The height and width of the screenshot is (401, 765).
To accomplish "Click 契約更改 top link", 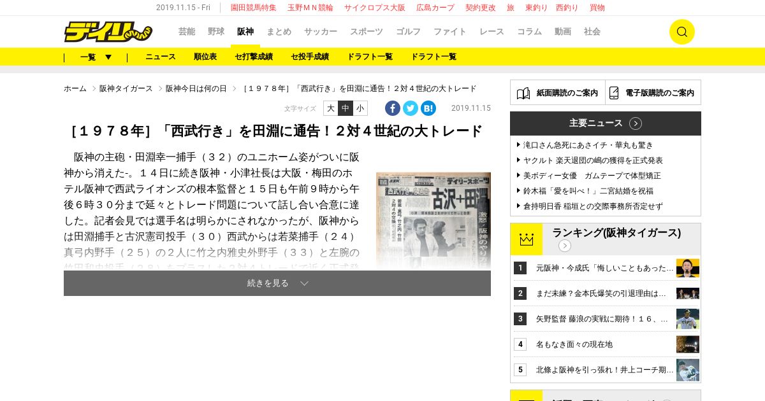I will coord(481,8).
